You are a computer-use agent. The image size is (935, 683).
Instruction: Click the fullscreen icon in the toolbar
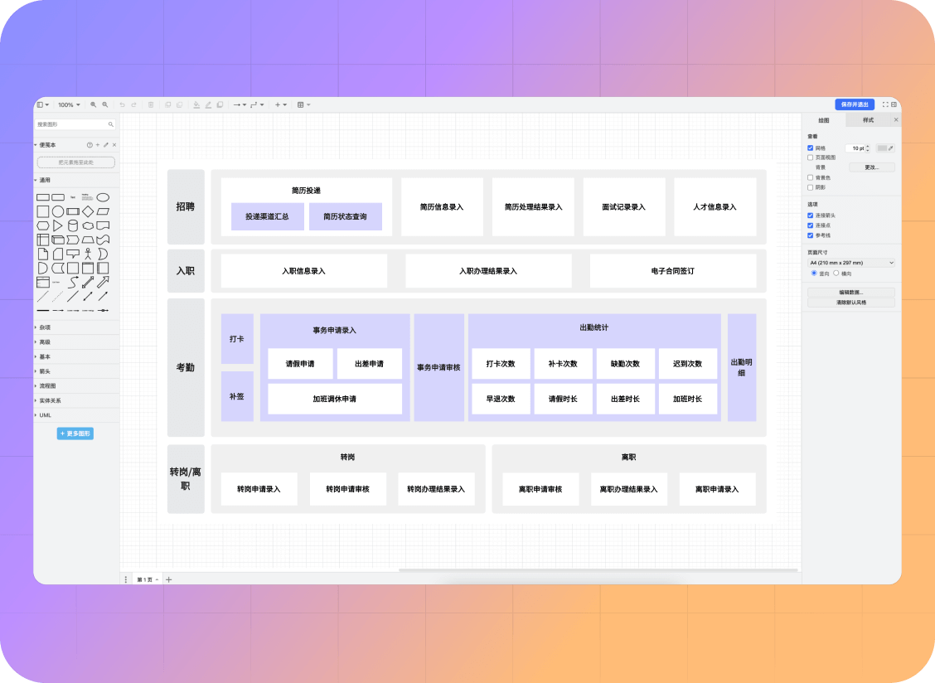click(885, 104)
